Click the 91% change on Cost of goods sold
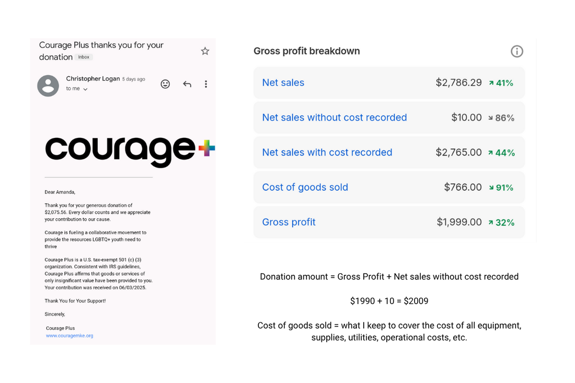The height and width of the screenshot is (383, 575). point(504,188)
